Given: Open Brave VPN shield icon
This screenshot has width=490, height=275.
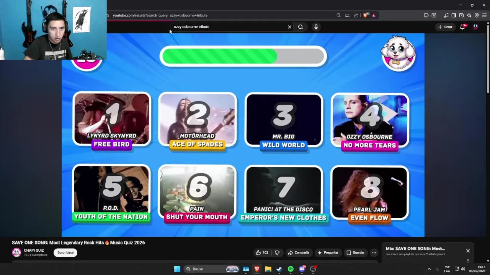Looking at the screenshot, I should tap(477, 15).
